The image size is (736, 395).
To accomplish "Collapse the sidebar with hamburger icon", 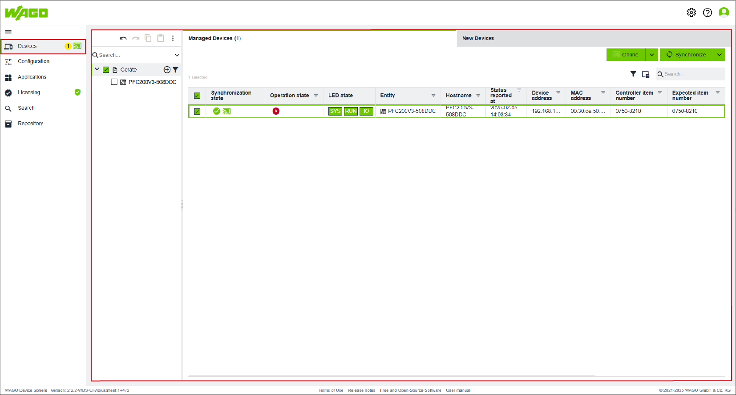I will (x=8, y=32).
